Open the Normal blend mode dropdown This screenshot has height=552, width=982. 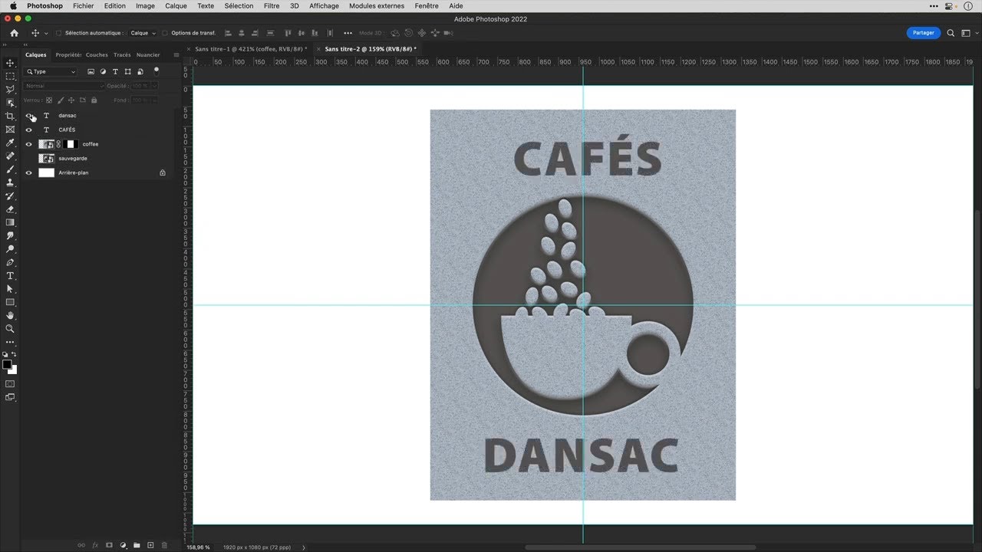pos(64,86)
